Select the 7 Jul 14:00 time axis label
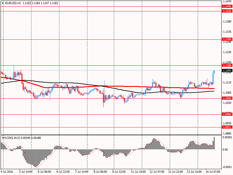Viewport: 233px width, 175px height. coord(82,172)
